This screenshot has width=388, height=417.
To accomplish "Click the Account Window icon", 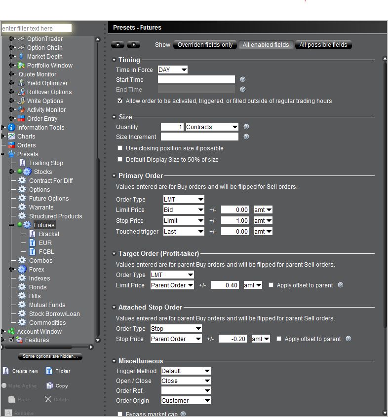I will pos(11,331).
